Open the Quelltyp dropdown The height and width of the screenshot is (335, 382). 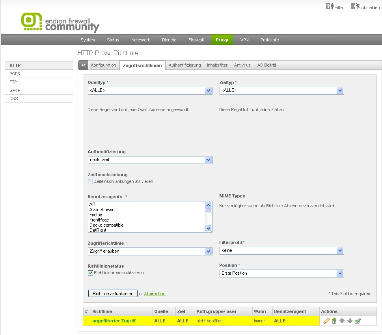pos(150,91)
